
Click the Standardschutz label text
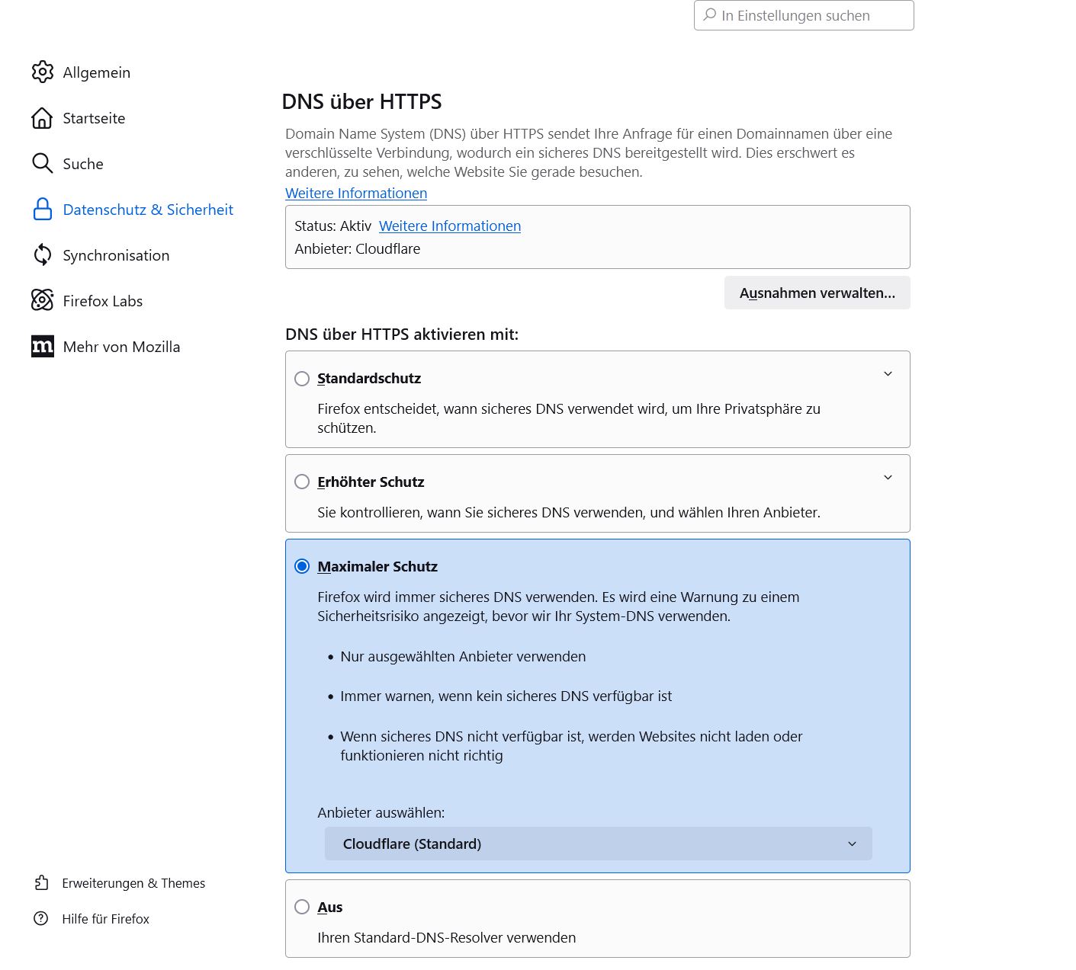369,379
